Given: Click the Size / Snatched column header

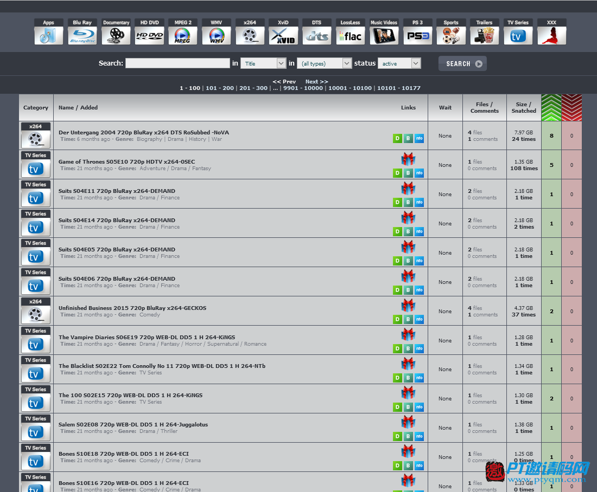Looking at the screenshot, I should pyautogui.click(x=524, y=108).
